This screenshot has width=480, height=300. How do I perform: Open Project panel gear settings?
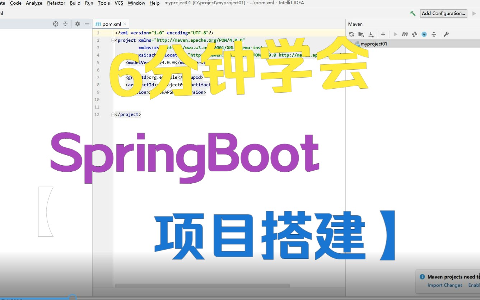[x=78, y=24]
